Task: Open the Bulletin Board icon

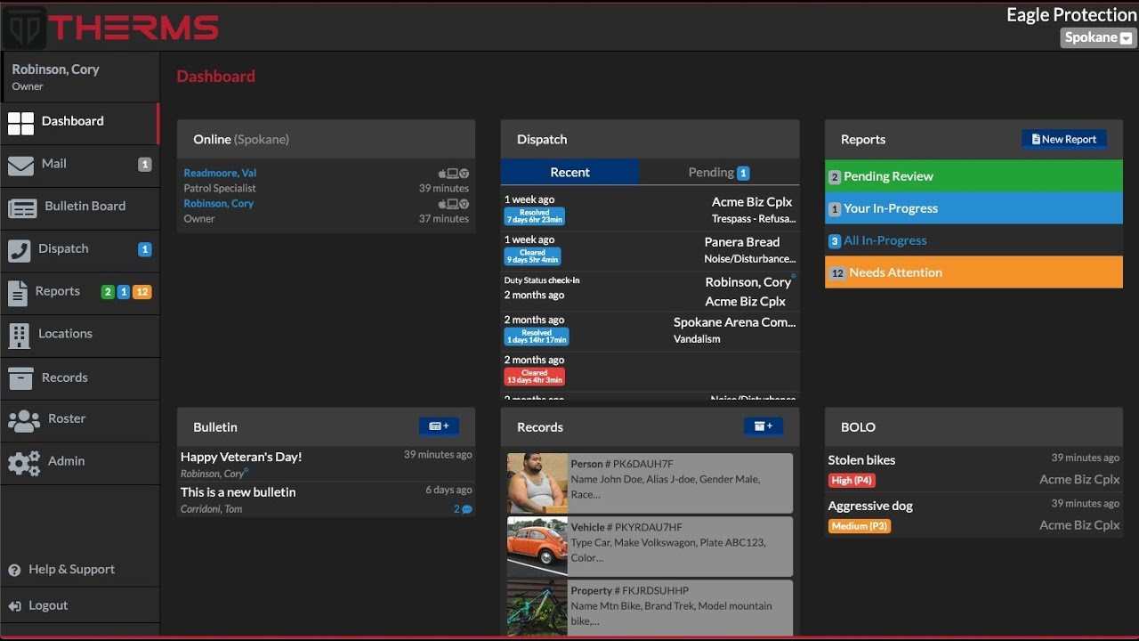Action: [x=22, y=207]
